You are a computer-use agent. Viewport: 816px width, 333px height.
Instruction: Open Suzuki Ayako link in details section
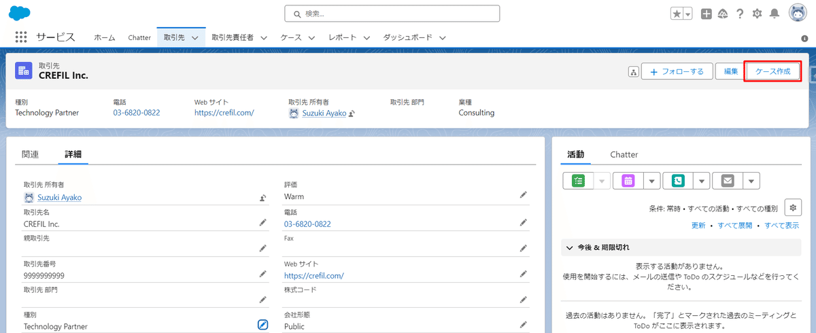[x=59, y=198]
